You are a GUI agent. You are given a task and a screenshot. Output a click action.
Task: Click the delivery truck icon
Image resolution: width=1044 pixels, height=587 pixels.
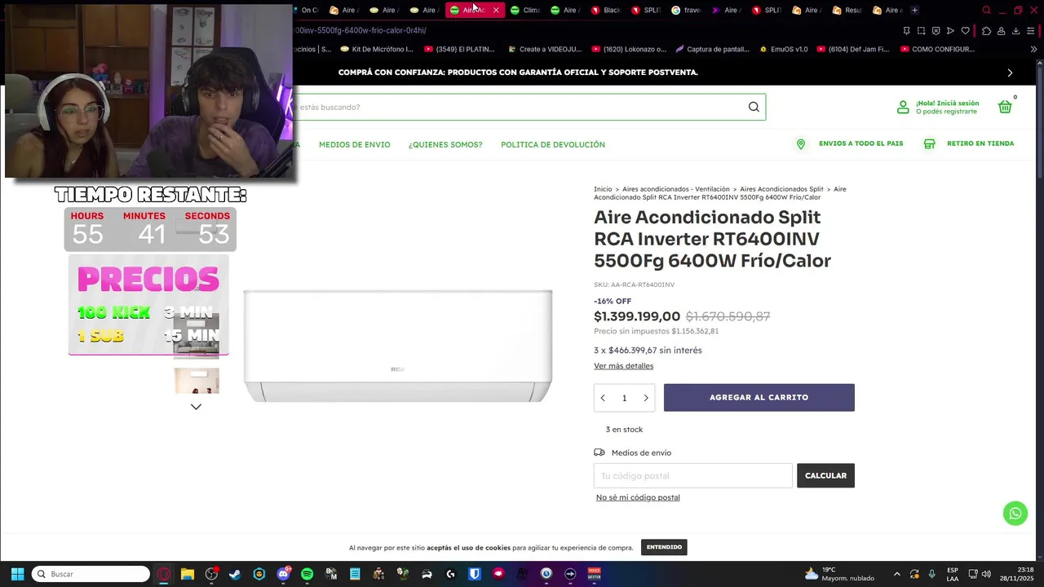pos(599,452)
